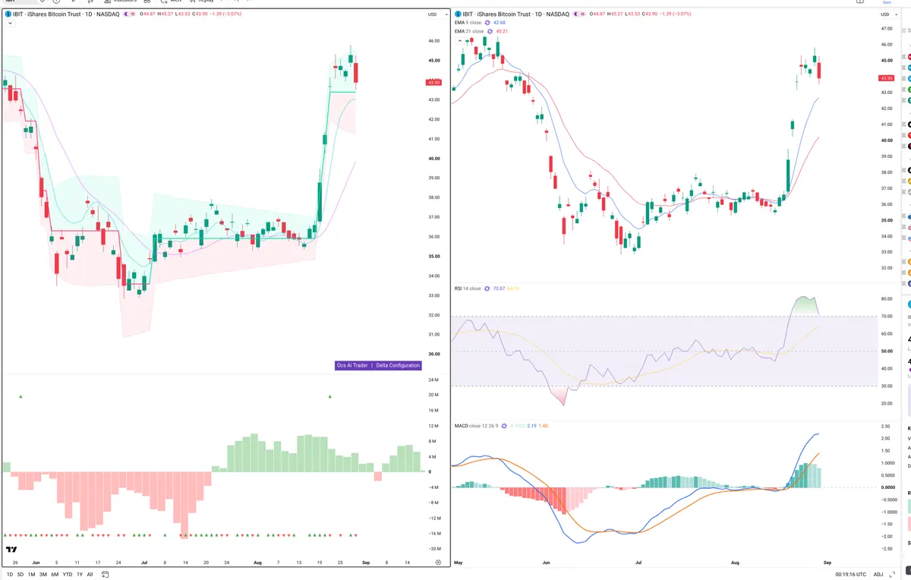Click the TradingView logo on left chart
911x580 pixels.
(11, 550)
